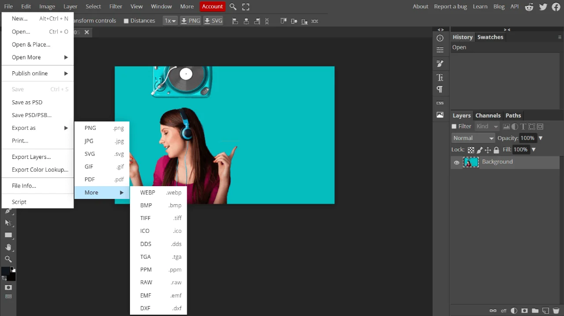Enable the layer Filter checkbox

click(454, 126)
